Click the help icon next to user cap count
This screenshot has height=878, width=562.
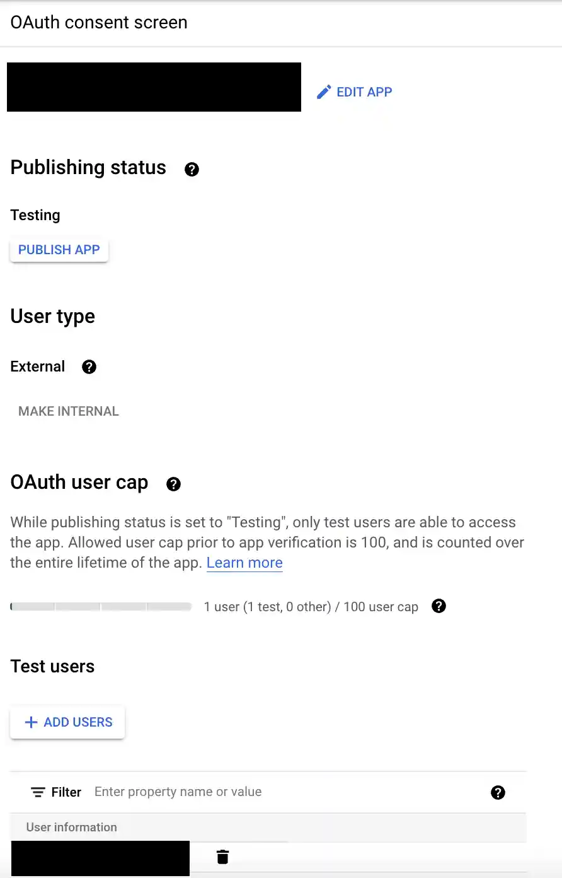pyautogui.click(x=439, y=606)
